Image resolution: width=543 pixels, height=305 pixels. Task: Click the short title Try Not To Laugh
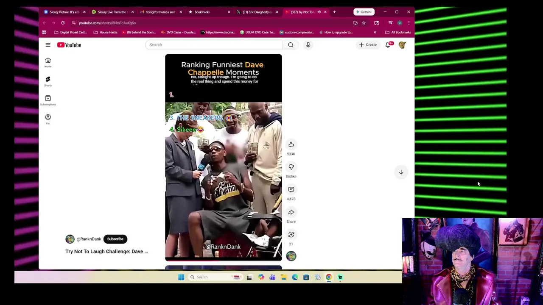click(106, 252)
